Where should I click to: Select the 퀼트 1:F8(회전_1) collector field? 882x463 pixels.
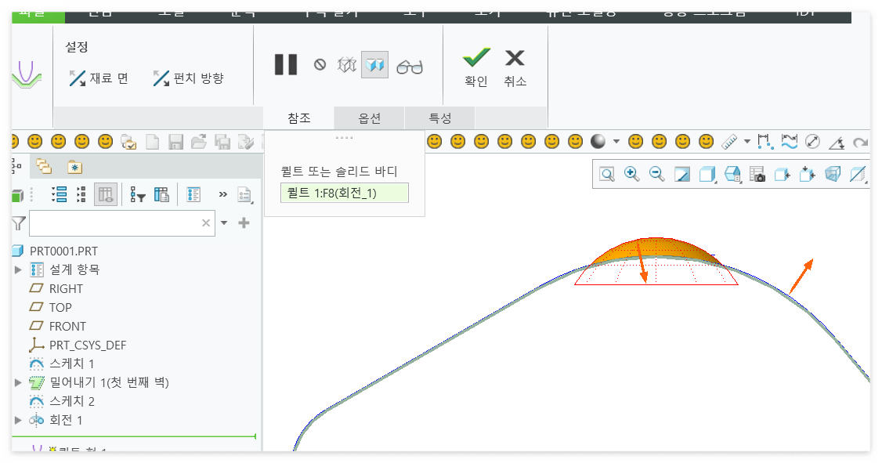tap(344, 193)
